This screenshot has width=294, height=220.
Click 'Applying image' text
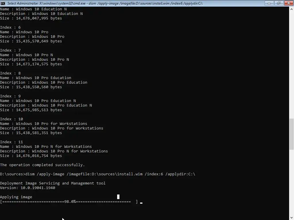point(16,197)
